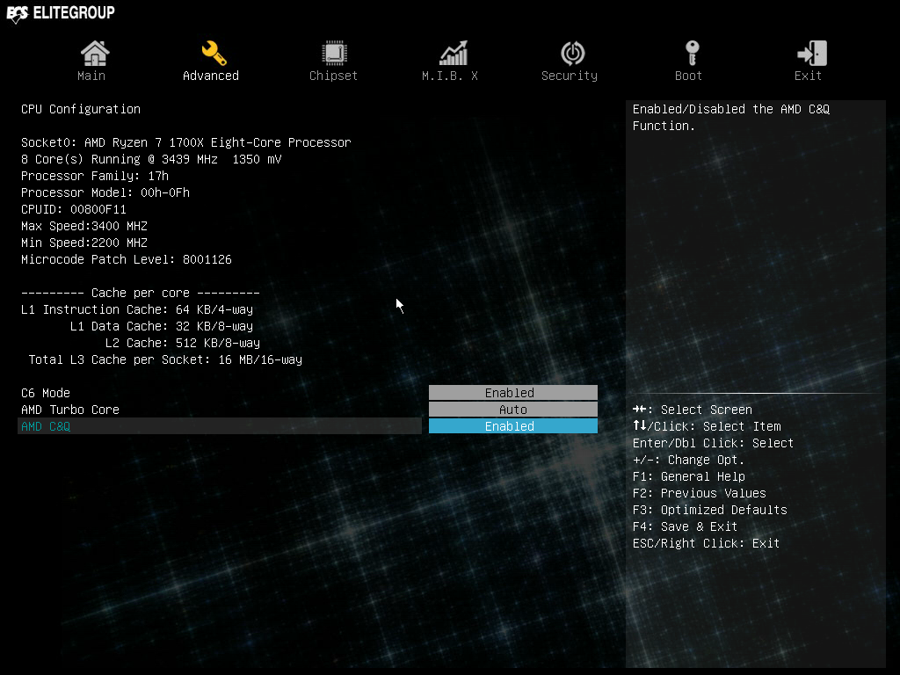The image size is (900, 675).
Task: Click the Main home icon
Action: click(95, 53)
